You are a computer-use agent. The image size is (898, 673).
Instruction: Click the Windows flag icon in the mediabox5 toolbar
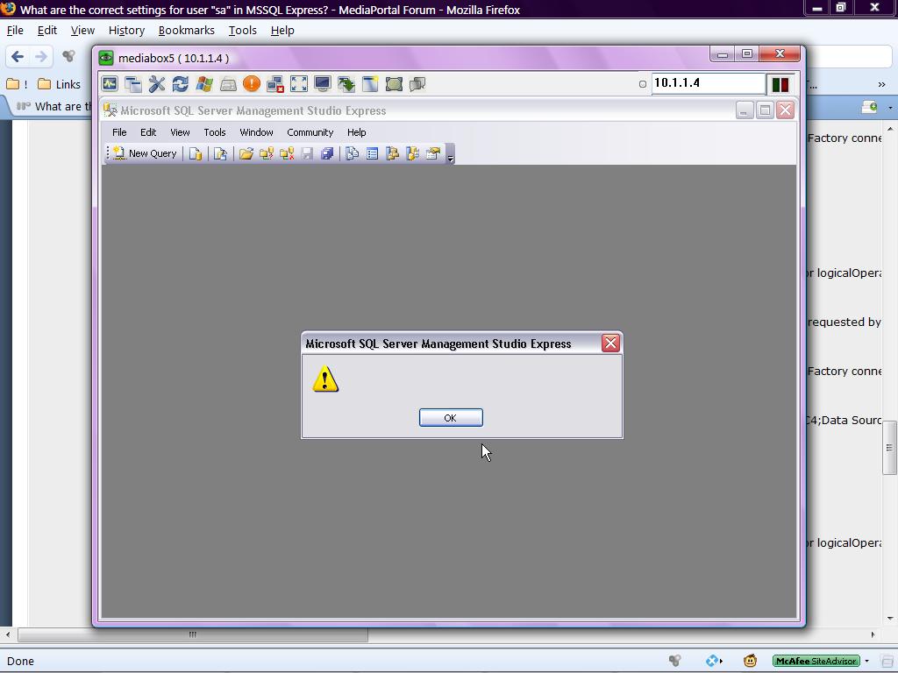(204, 84)
